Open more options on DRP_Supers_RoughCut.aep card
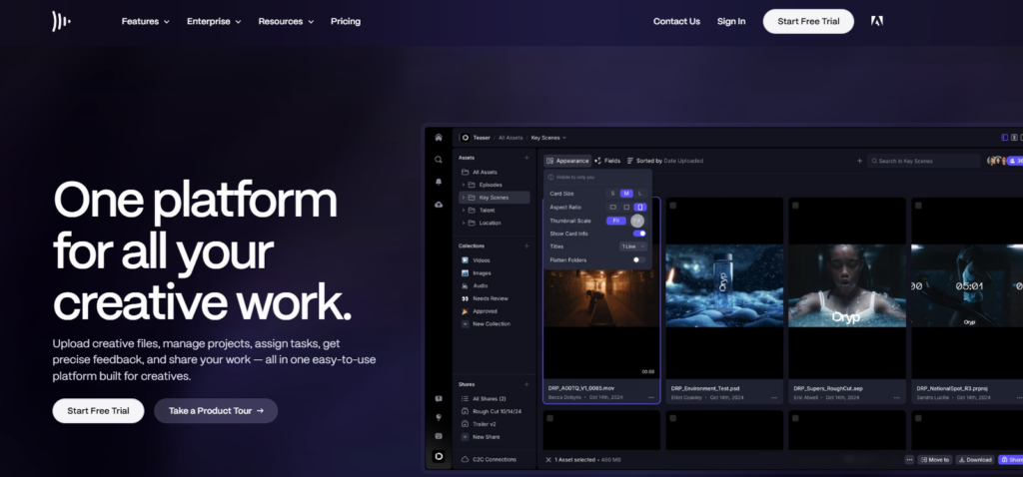1023x477 pixels. (896, 397)
